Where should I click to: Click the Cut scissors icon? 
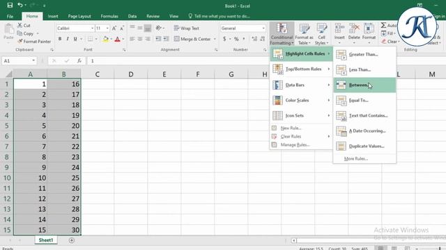pos(20,25)
